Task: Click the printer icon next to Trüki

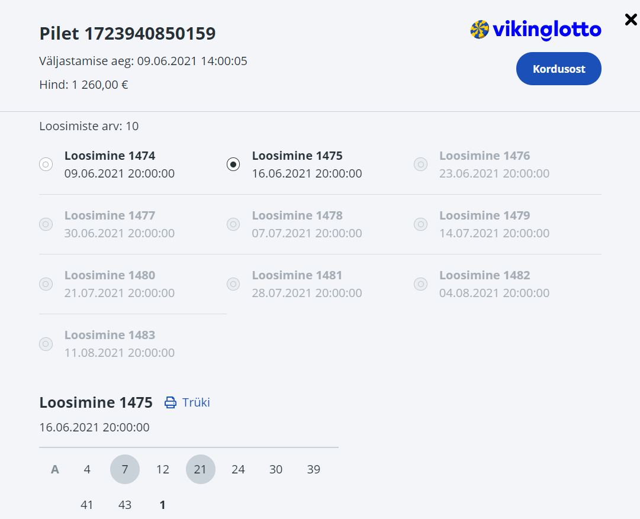Action: (171, 403)
